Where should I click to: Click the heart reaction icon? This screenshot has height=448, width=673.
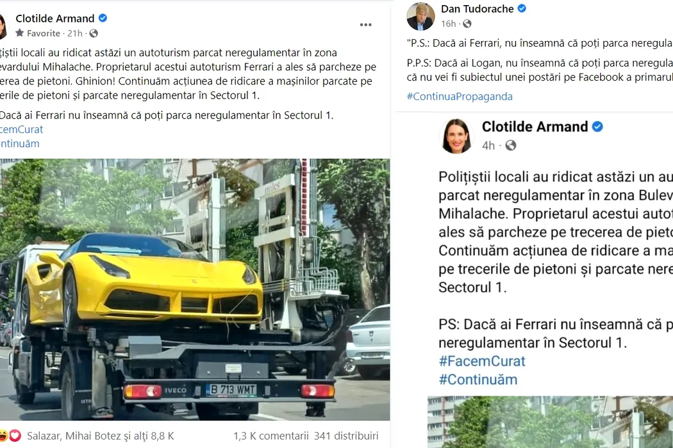coord(15,436)
